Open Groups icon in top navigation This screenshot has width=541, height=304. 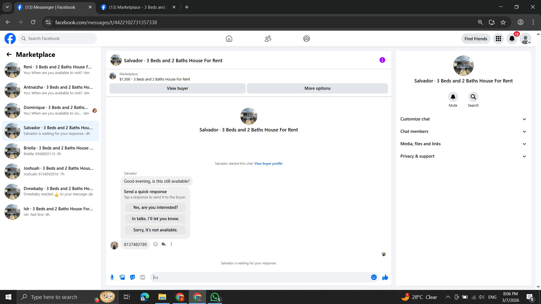click(x=307, y=39)
